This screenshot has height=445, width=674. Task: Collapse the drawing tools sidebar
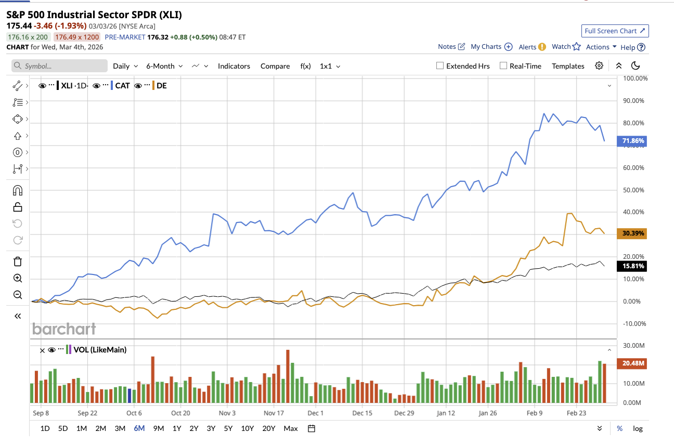click(17, 316)
